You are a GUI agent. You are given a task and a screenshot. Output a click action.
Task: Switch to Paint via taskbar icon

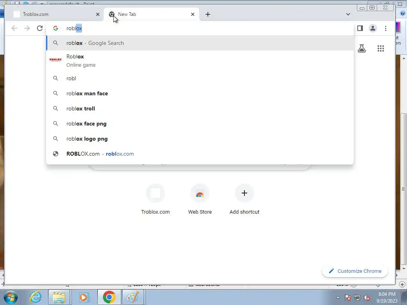[x=133, y=297]
